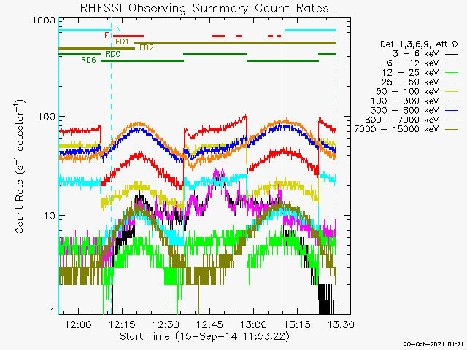467x350 pixels.
Task: Click the "FD2" flag label
Action: tap(146, 47)
